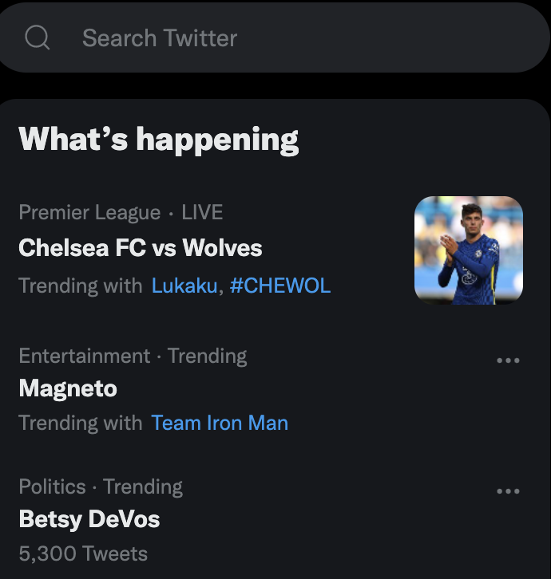Screen dimensions: 551x579
Task: Click the magnifying glass search icon
Action: pos(37,37)
